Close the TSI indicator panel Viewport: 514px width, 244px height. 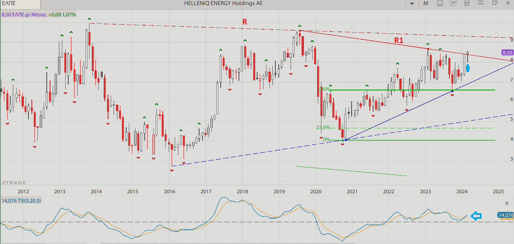coord(507,203)
